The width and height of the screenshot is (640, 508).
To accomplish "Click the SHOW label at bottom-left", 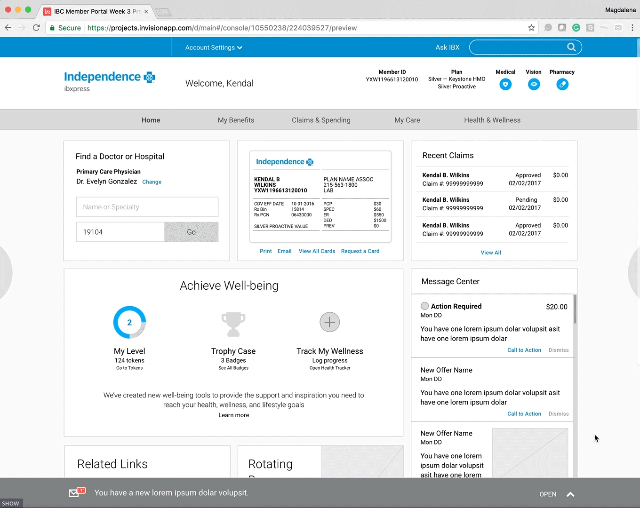I will coord(11,503).
